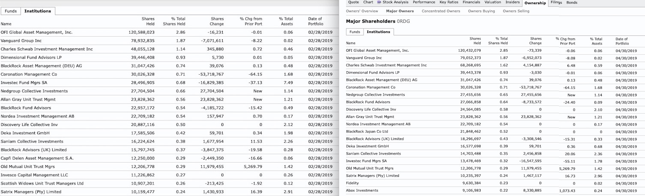Select Fidelity in the right table
This screenshot has width=645, height=196.
coord(353,183)
